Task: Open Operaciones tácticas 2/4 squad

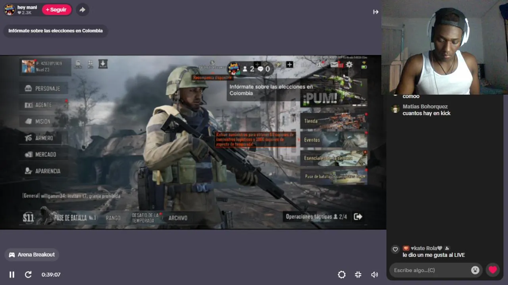Action: point(316,217)
